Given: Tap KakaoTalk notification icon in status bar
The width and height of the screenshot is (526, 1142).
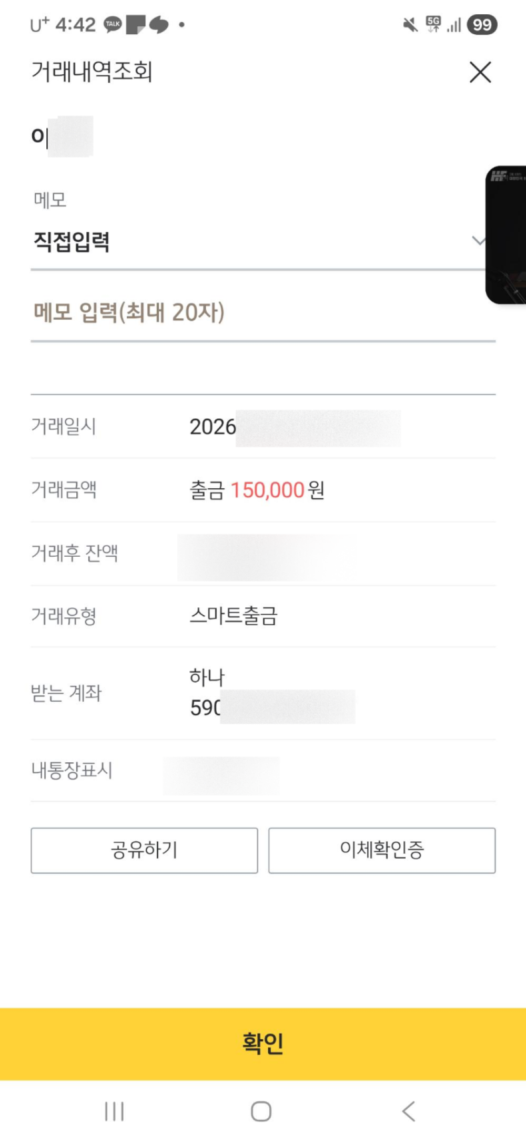Looking at the screenshot, I should tap(113, 24).
